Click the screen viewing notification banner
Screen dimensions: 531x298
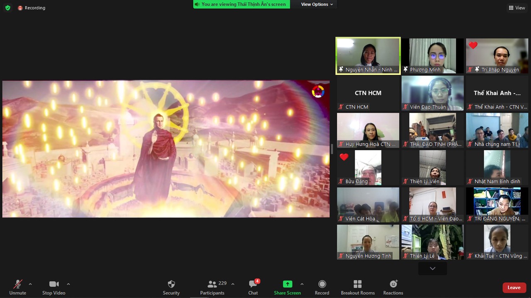pyautogui.click(x=241, y=4)
